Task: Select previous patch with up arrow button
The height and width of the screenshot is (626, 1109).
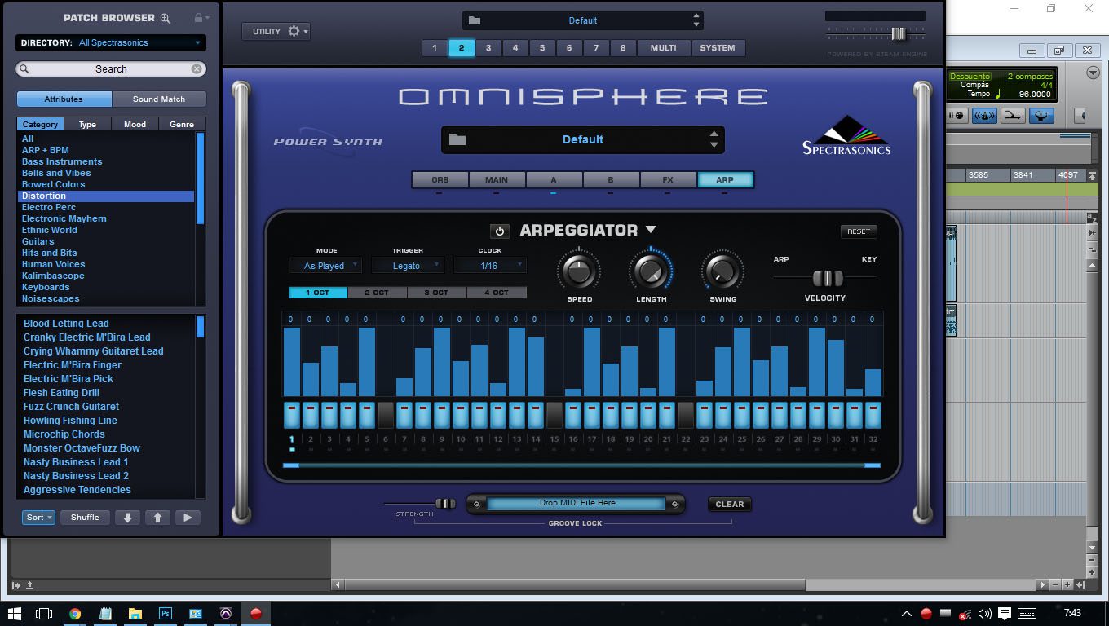Action: point(157,518)
